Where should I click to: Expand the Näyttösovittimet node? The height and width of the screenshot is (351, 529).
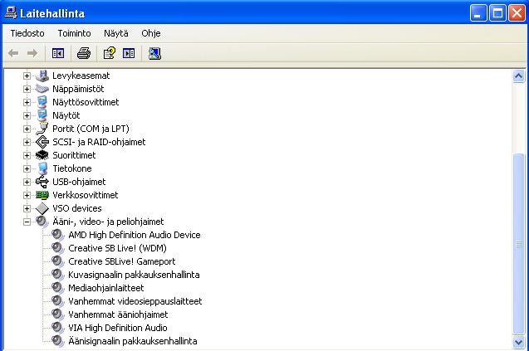27,103
